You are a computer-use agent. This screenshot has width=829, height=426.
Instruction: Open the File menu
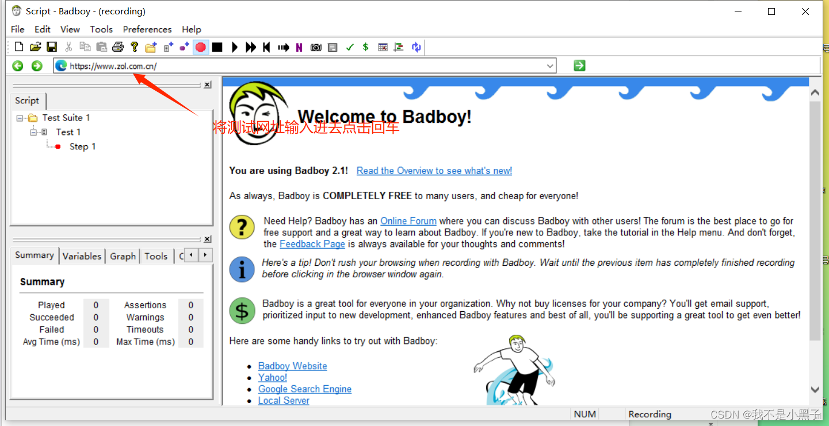pos(18,29)
